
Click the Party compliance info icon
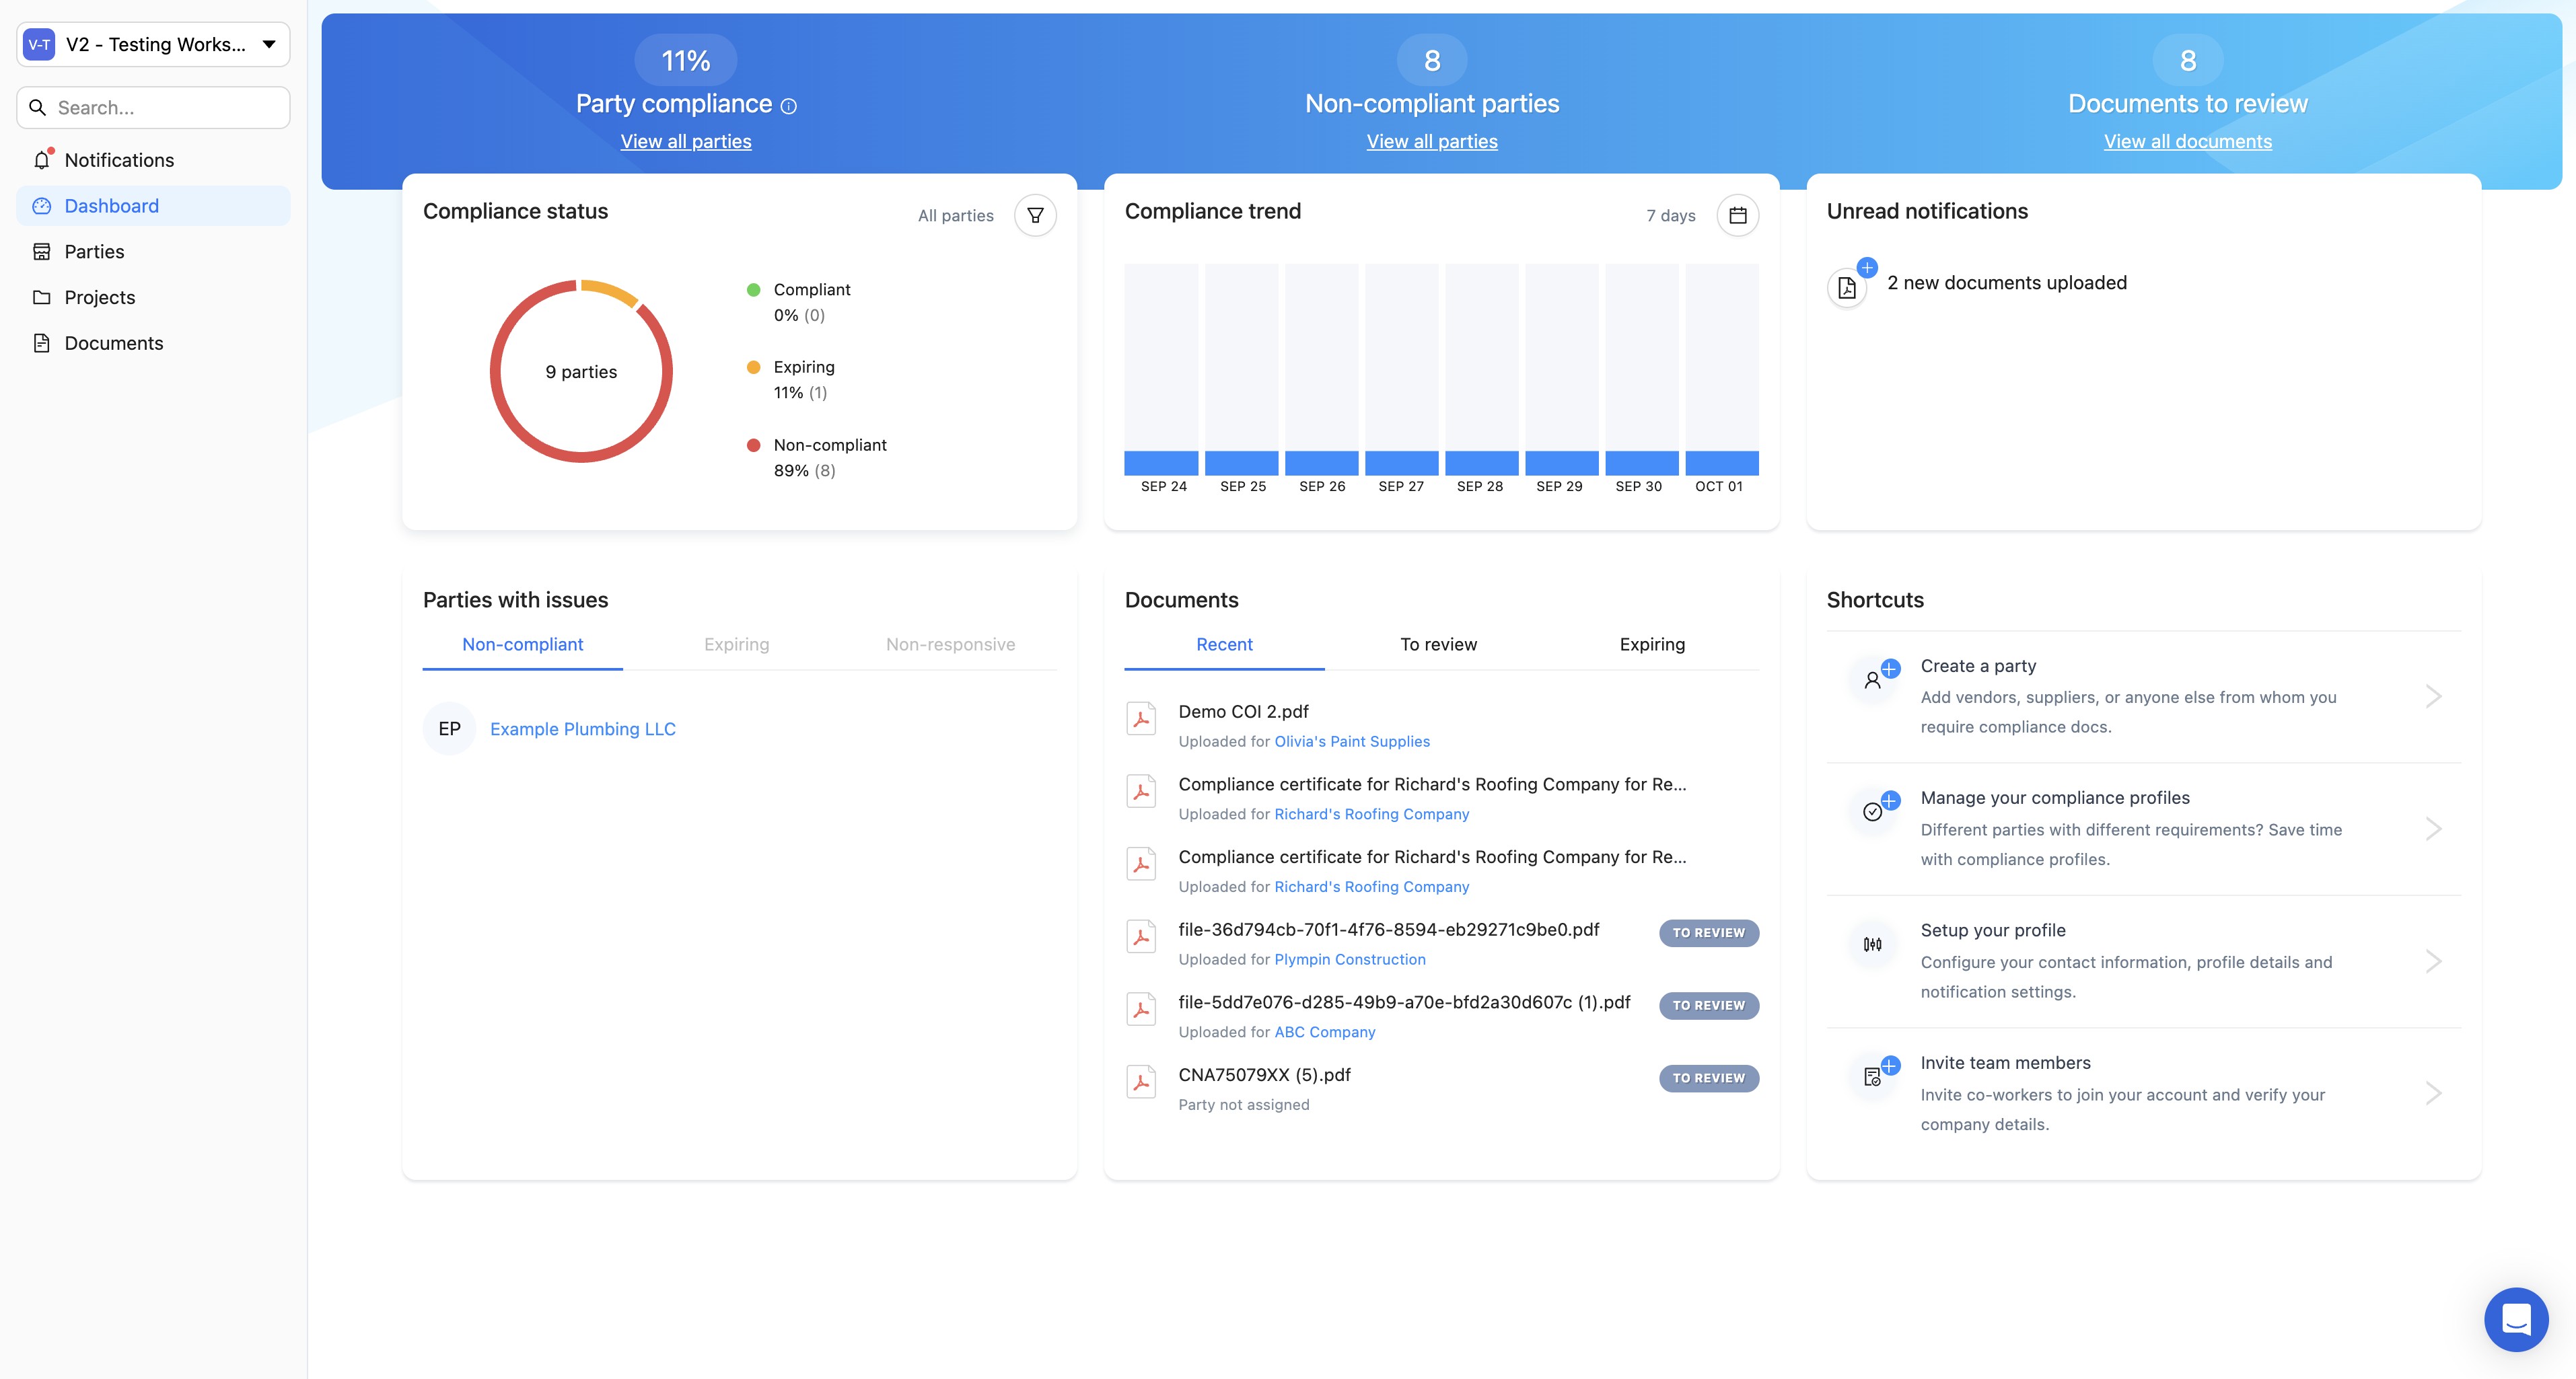click(789, 106)
